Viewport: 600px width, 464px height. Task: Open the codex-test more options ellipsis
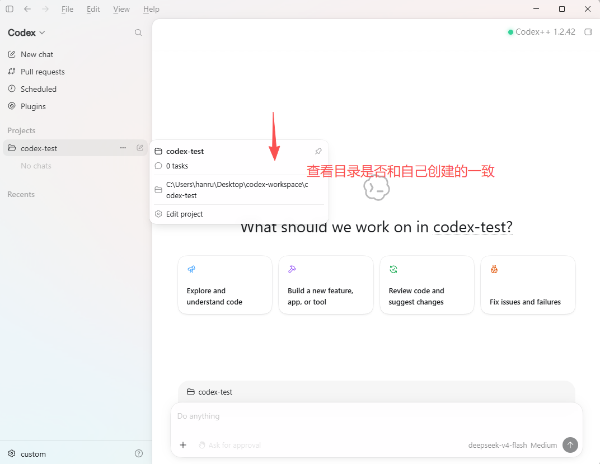[x=123, y=148]
